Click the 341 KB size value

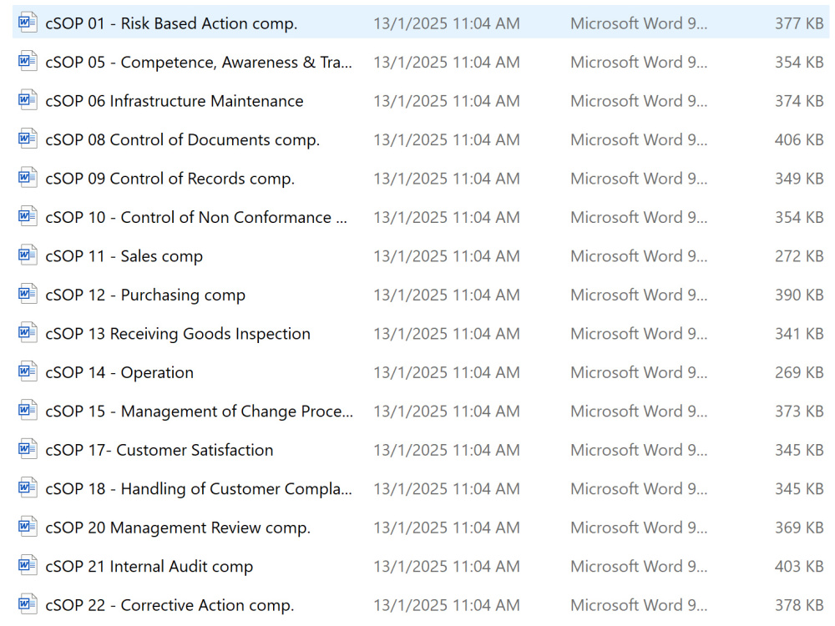pos(799,335)
